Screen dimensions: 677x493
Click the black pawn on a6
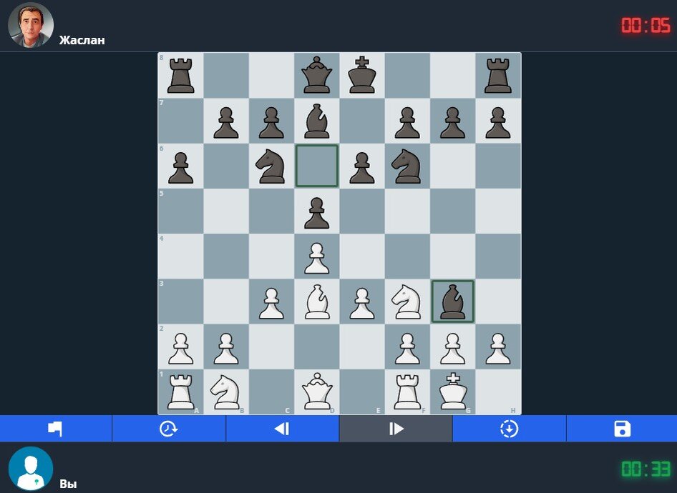(x=180, y=168)
